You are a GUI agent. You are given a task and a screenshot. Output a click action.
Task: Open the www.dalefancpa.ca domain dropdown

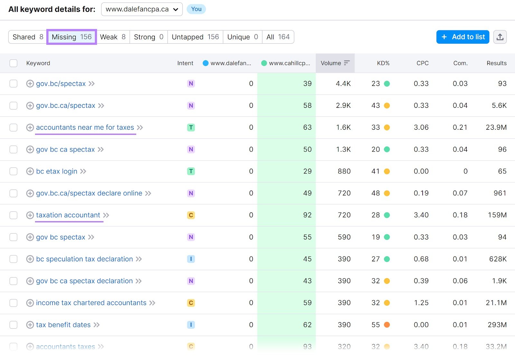tap(142, 9)
